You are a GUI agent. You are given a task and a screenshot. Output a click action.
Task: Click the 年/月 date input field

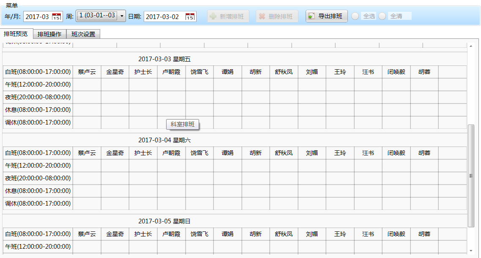click(x=37, y=17)
